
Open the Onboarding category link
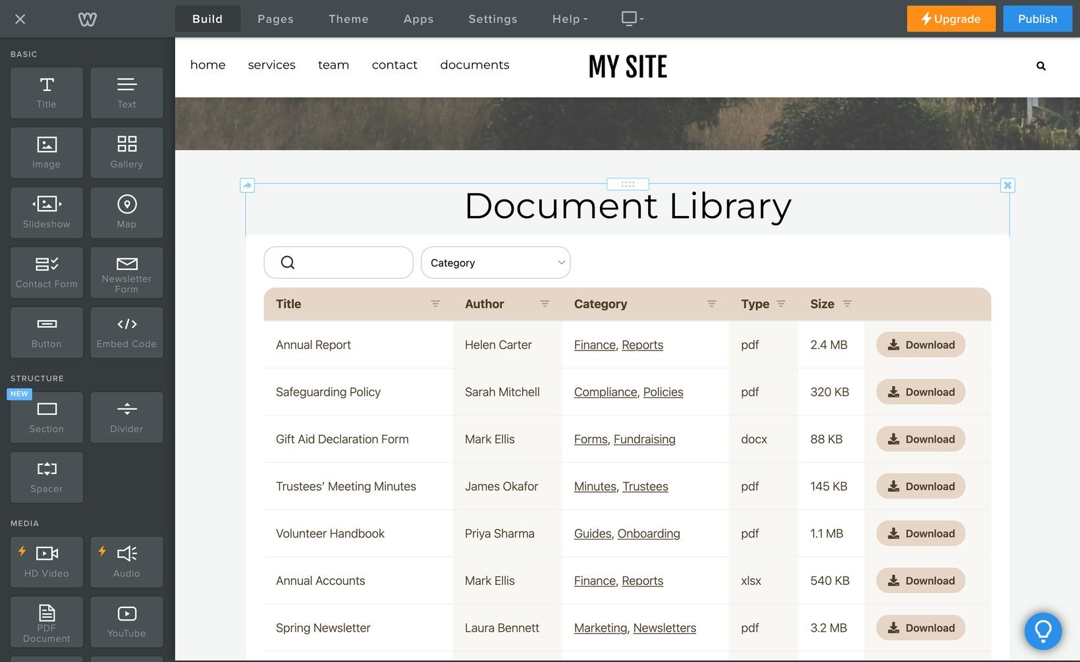coord(649,534)
